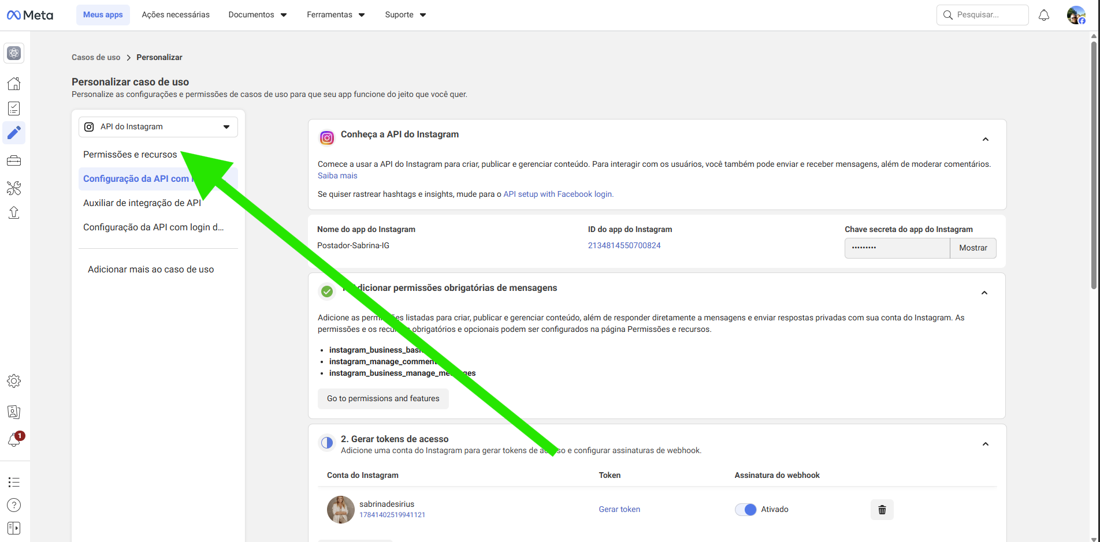Viewport: 1100px width, 542px height.
Task: Open the profile avatar menu
Action: tap(1076, 15)
